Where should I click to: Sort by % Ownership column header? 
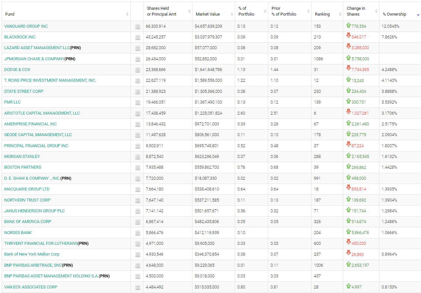[x=400, y=11]
